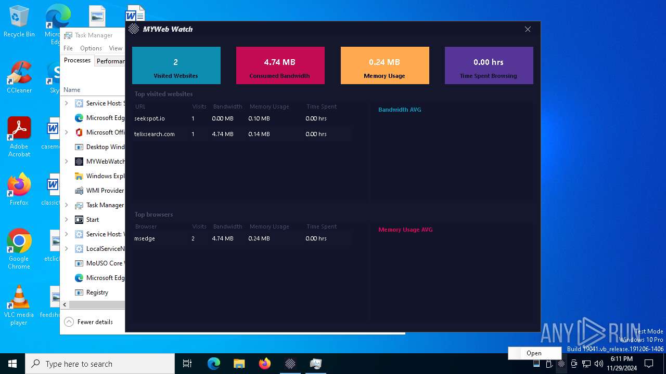Click the MYWeb Watch logo in title bar
This screenshot has width=666, height=374.
click(134, 29)
